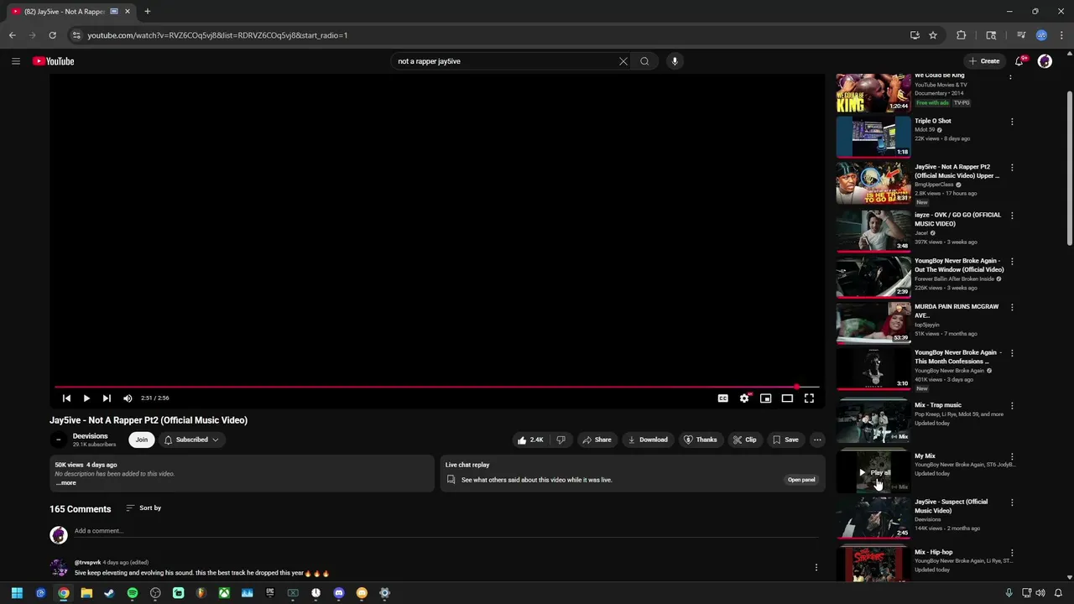
Task: Open options for Out The Window video
Action: coord(1011,262)
